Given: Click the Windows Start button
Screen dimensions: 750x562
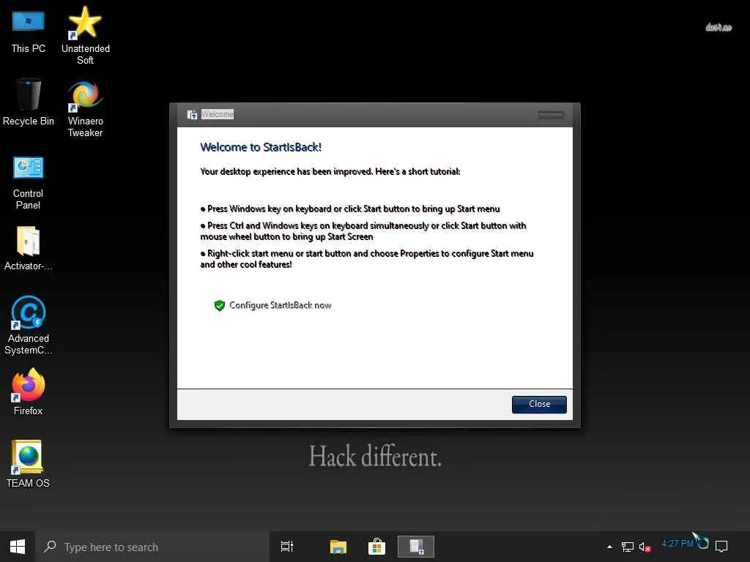Looking at the screenshot, I should (18, 547).
